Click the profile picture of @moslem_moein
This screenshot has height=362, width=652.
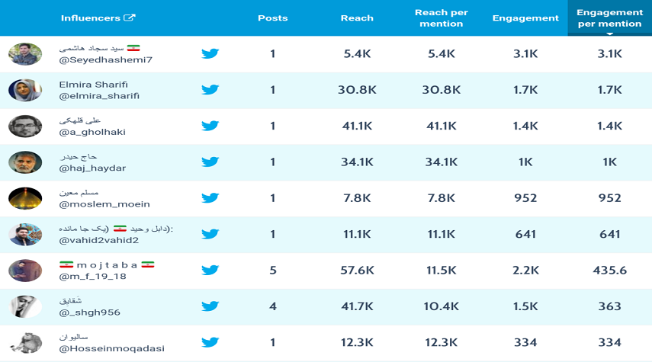25,198
